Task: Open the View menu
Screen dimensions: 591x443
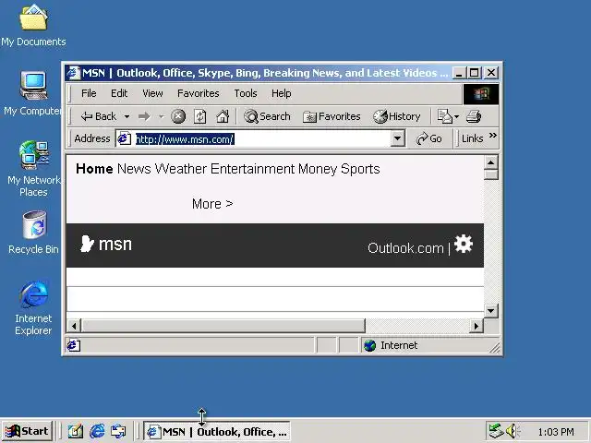Action: click(x=152, y=93)
